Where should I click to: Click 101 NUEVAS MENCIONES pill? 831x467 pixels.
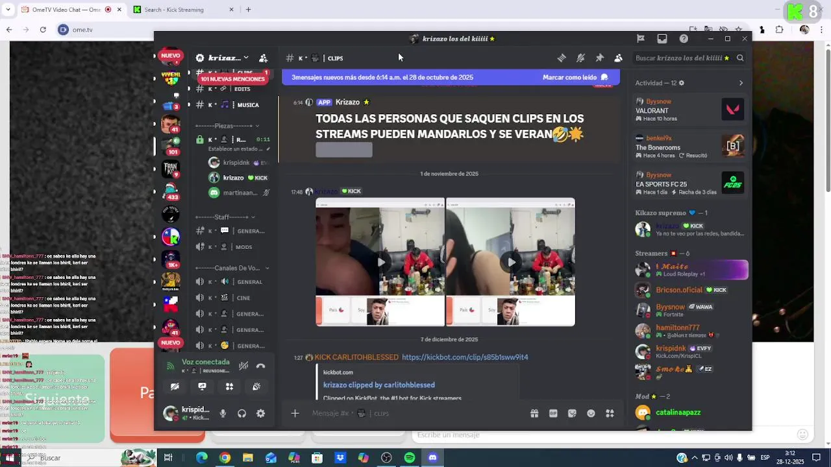232,79
